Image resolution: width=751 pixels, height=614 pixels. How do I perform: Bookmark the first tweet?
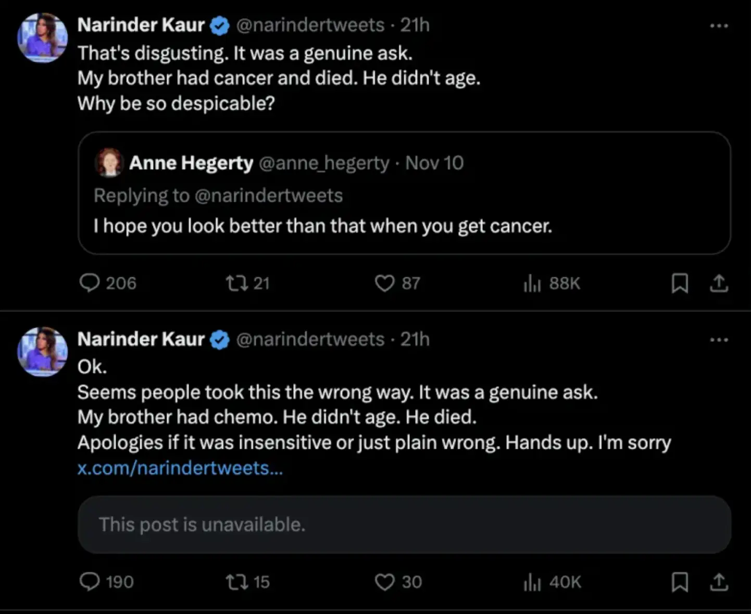coord(680,283)
